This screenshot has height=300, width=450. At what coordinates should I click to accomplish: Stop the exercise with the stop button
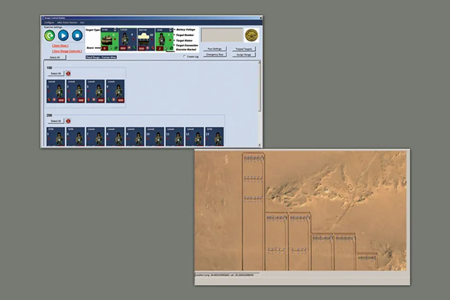click(77, 35)
